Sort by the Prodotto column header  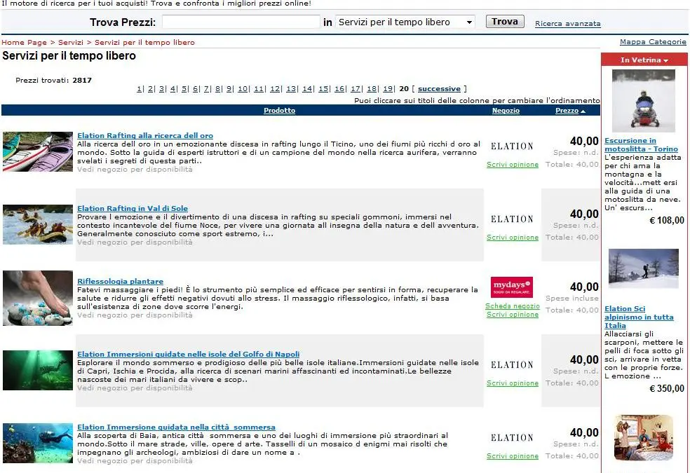click(x=279, y=111)
